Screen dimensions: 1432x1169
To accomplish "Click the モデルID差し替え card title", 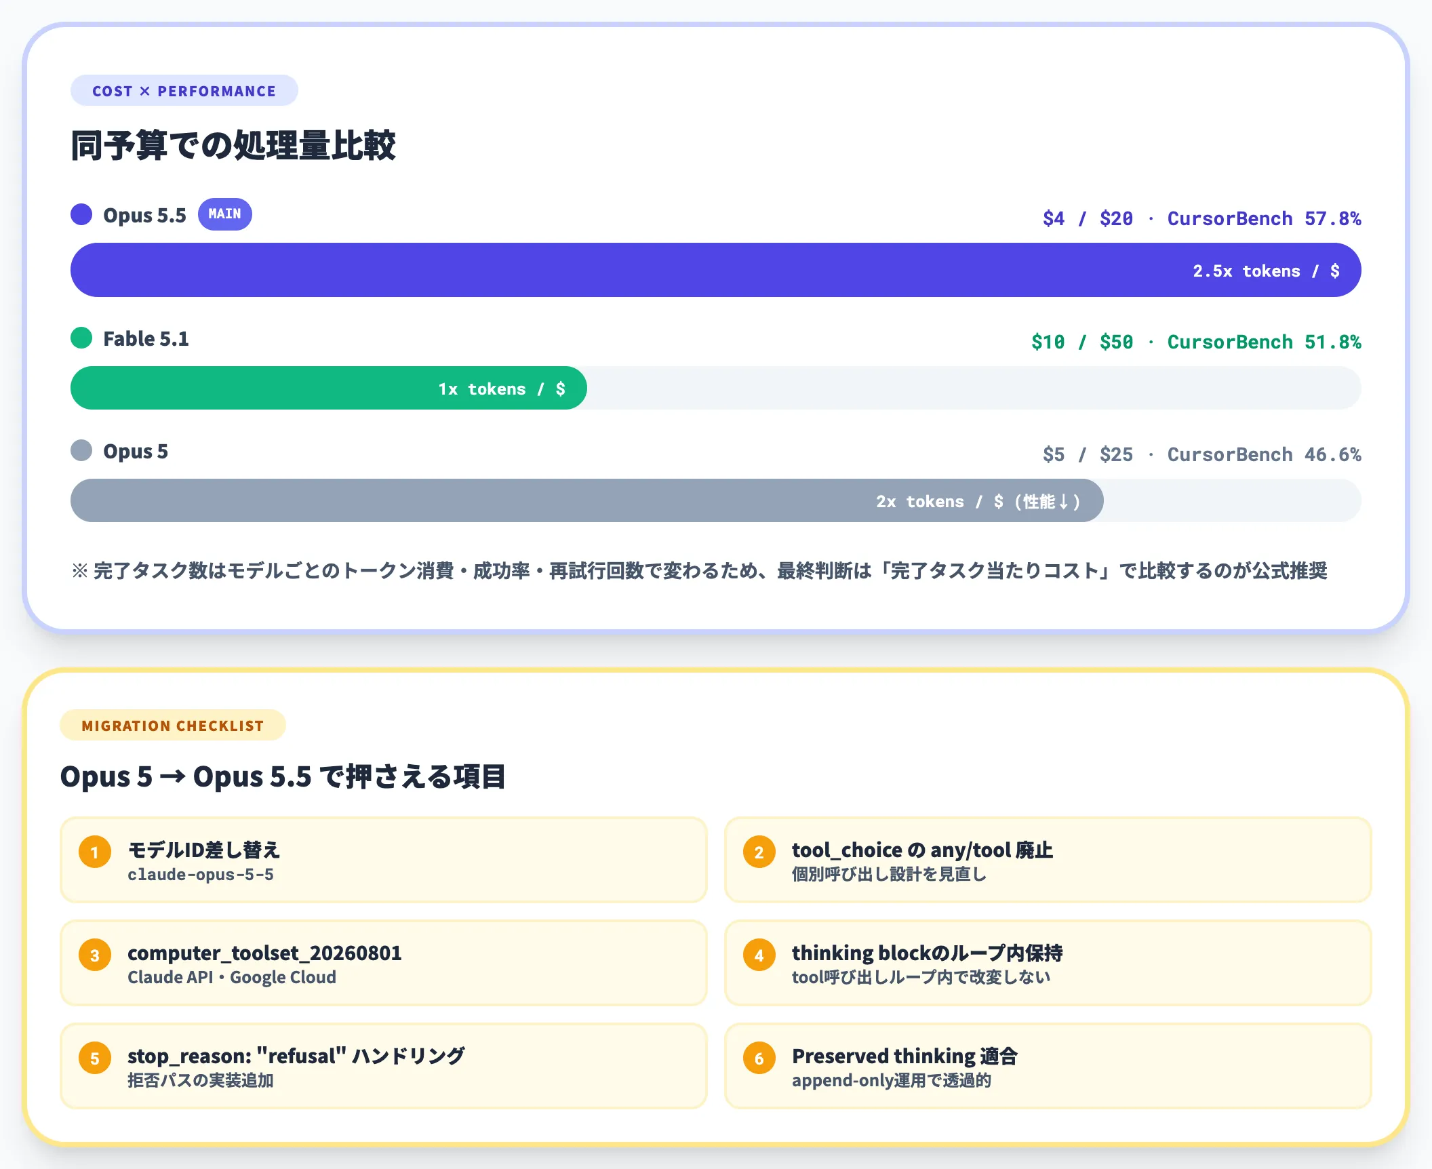I will coord(204,850).
